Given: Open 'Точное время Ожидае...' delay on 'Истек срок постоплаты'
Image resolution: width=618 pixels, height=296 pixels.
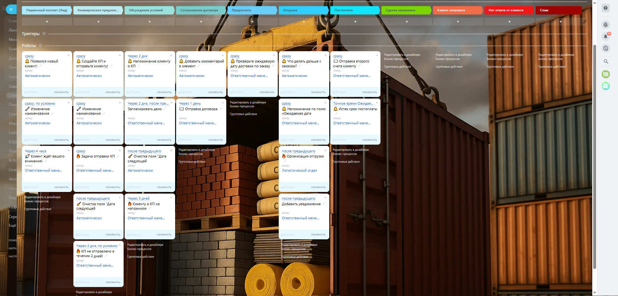Looking at the screenshot, I should pos(353,104).
